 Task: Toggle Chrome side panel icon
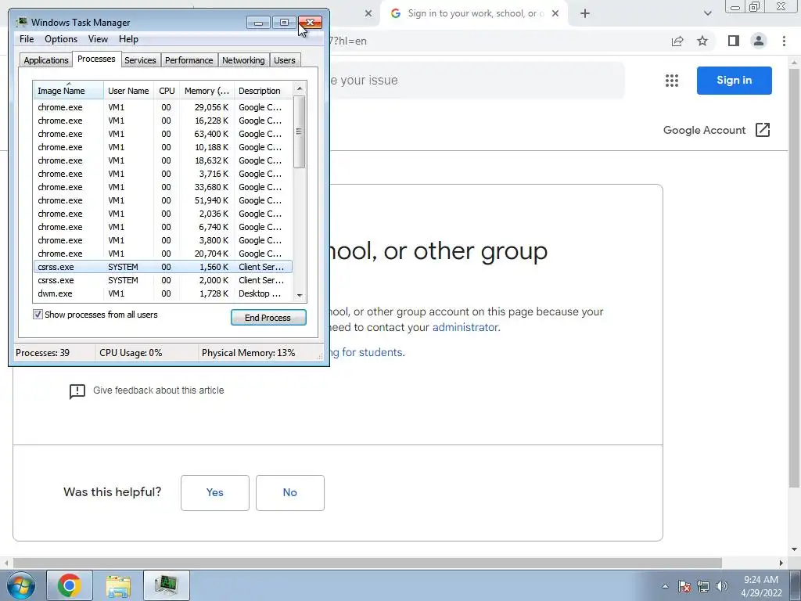(734, 41)
